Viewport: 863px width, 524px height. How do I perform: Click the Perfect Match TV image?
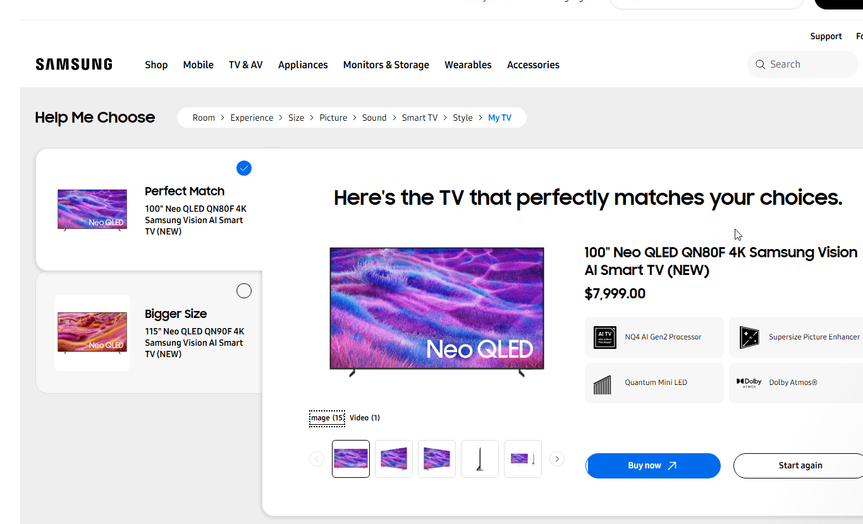point(92,210)
